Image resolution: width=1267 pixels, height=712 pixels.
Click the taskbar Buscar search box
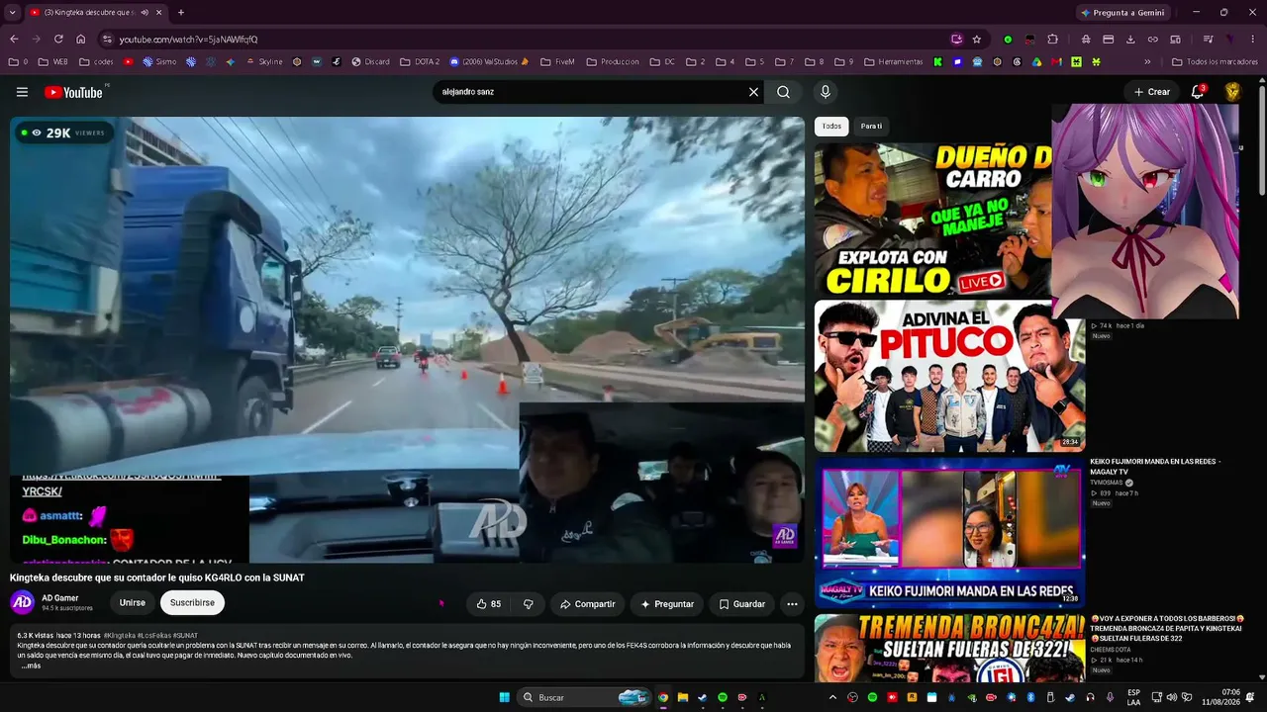[x=586, y=697]
